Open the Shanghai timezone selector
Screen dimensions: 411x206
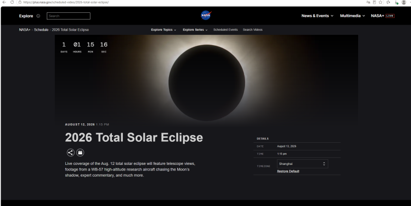pos(303,164)
